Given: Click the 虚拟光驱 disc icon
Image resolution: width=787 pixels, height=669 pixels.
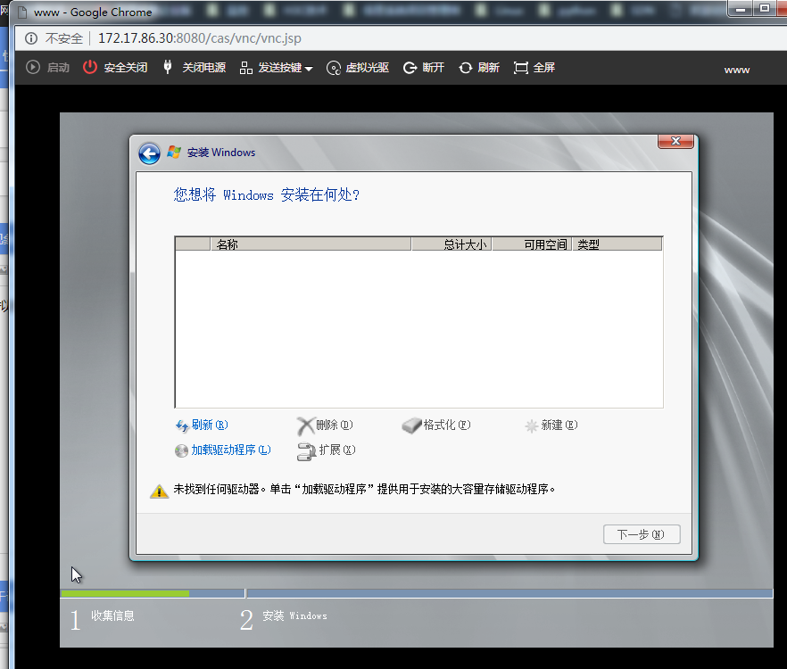Looking at the screenshot, I should tap(334, 68).
